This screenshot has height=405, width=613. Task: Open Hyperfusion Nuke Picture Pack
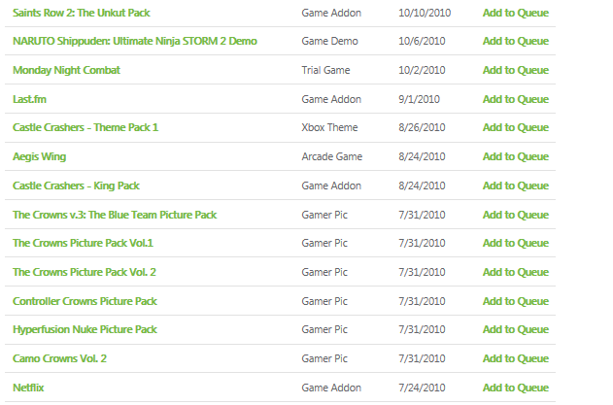(x=85, y=329)
